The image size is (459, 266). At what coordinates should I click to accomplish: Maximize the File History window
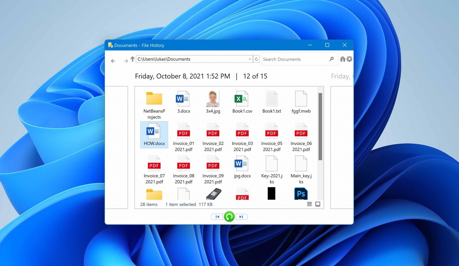[x=327, y=45]
